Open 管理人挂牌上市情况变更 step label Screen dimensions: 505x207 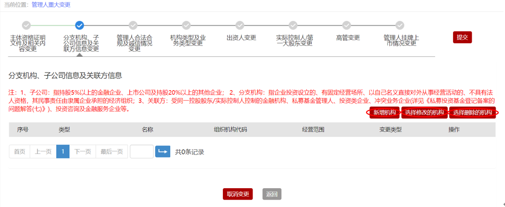(401, 41)
